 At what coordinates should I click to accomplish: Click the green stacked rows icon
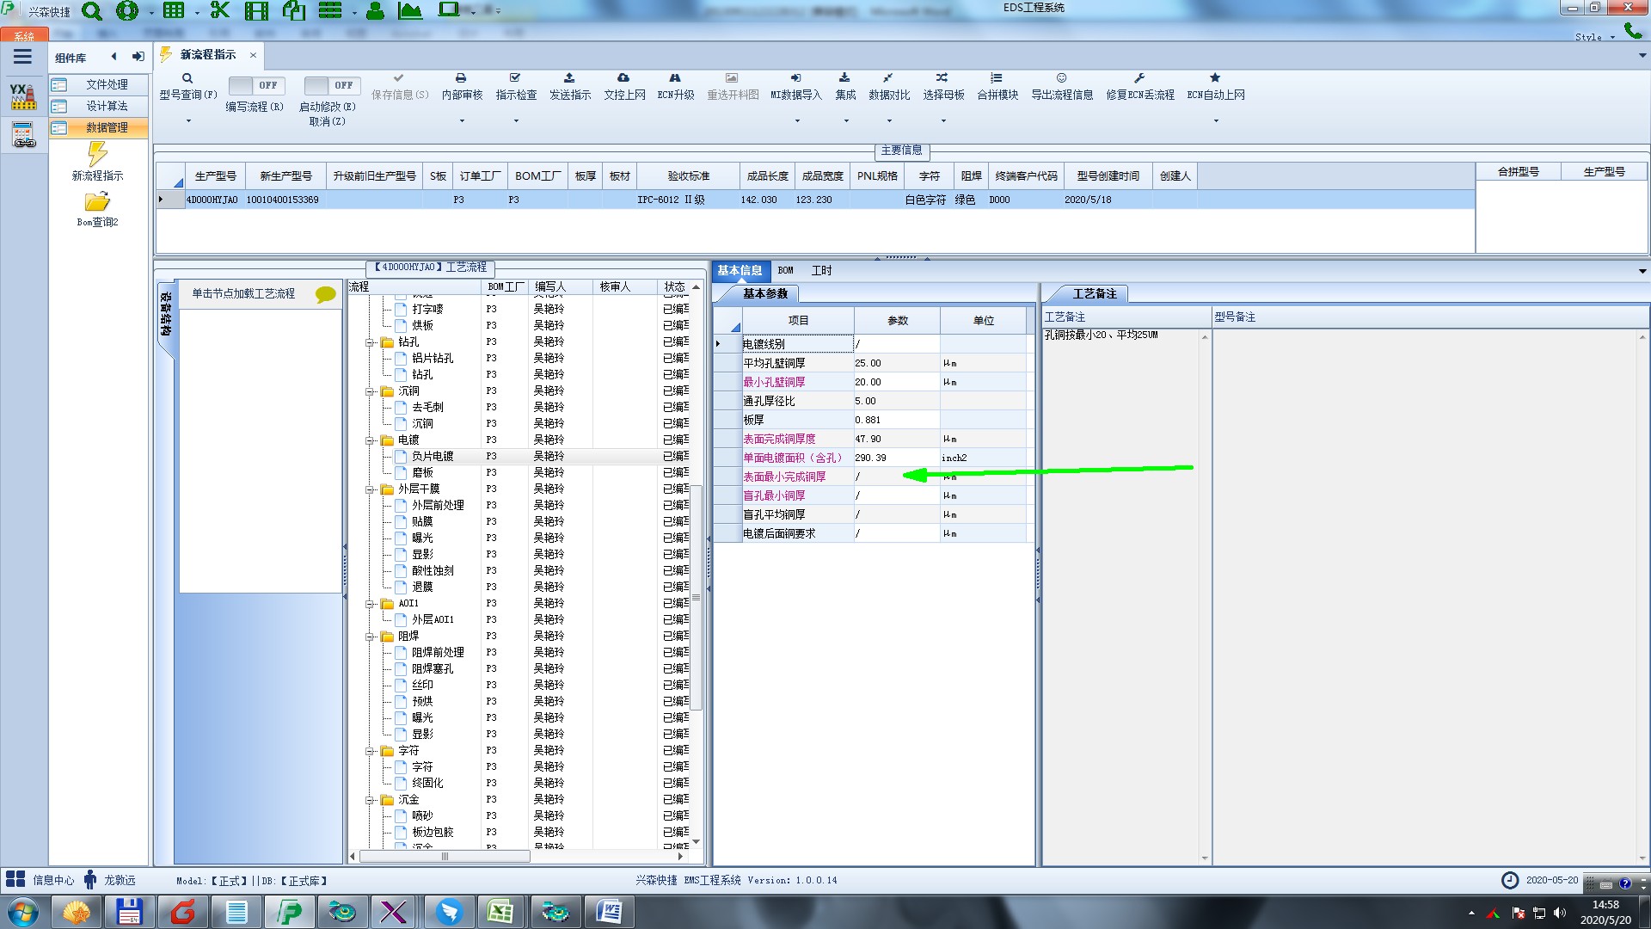pos(330,10)
